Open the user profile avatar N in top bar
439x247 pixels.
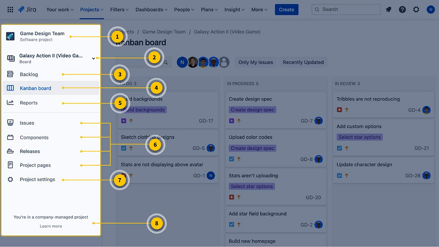430,9
